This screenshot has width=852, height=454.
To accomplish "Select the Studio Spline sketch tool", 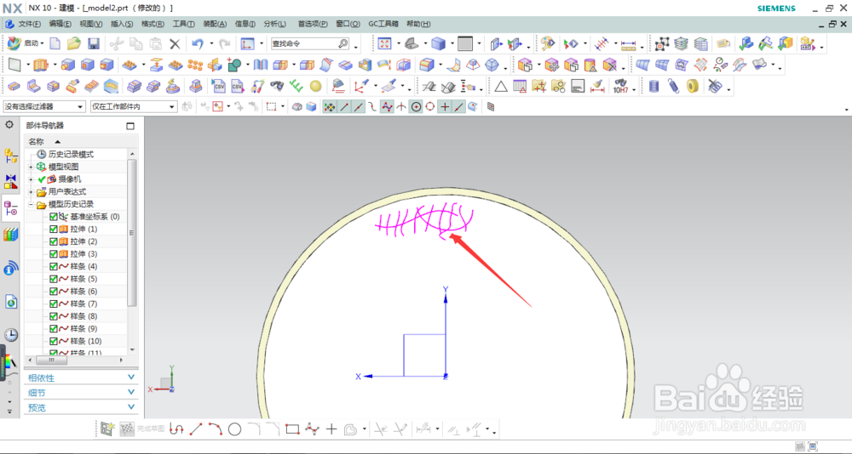I will click(x=312, y=429).
